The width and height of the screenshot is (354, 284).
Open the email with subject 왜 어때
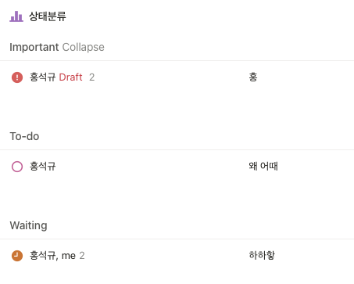263,166
